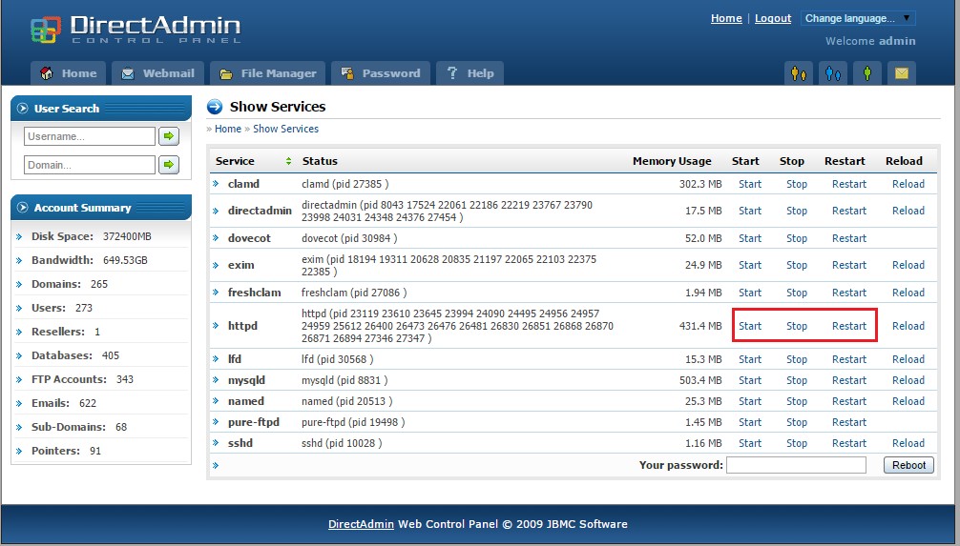Click the arrow bullet beside Disk Space

19,236
